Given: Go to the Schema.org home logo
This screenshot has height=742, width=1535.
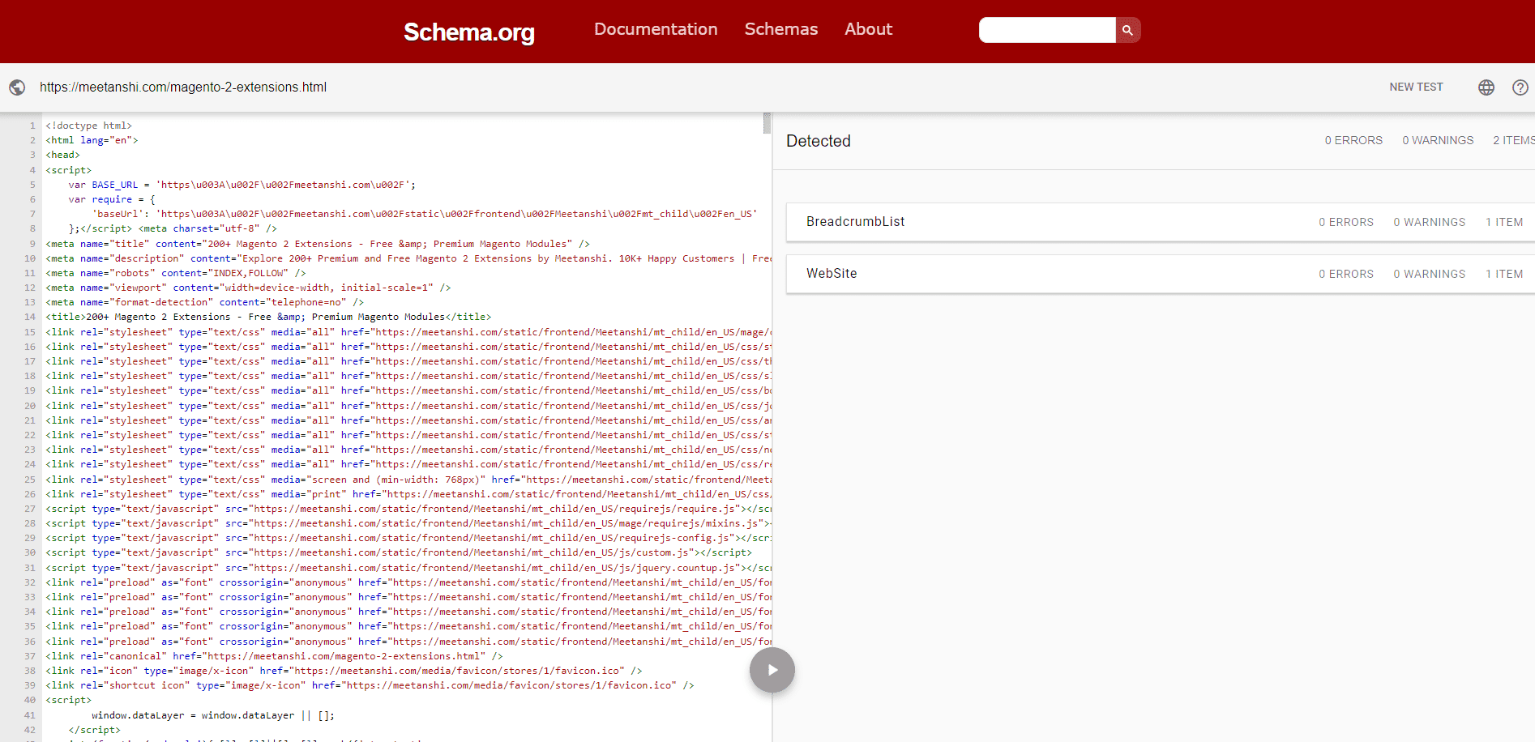Looking at the screenshot, I should [x=468, y=32].
